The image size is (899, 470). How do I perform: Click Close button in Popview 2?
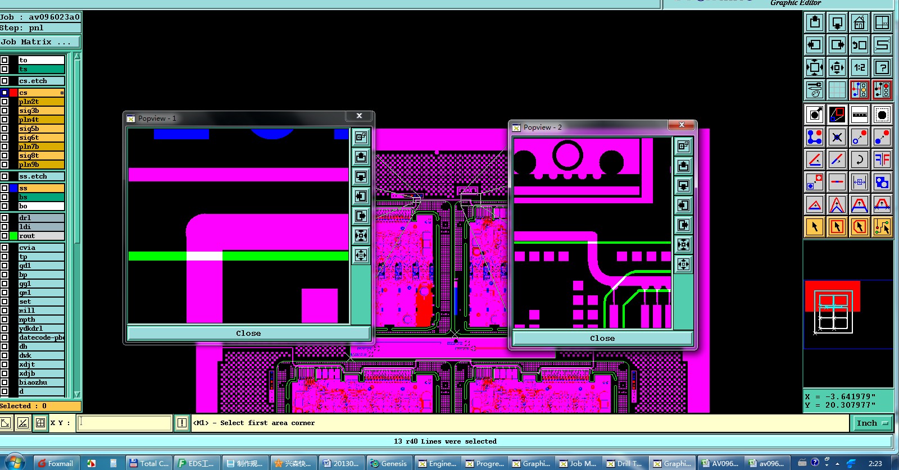tap(602, 338)
